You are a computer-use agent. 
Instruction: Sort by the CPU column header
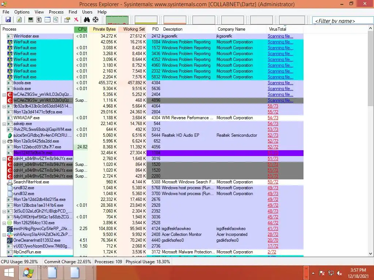click(x=81, y=29)
